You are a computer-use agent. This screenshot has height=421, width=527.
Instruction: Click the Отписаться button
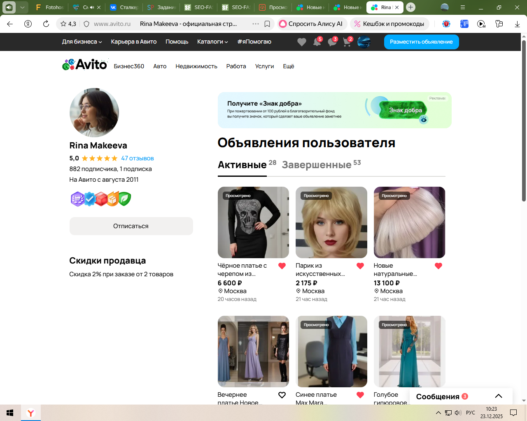[x=131, y=226]
